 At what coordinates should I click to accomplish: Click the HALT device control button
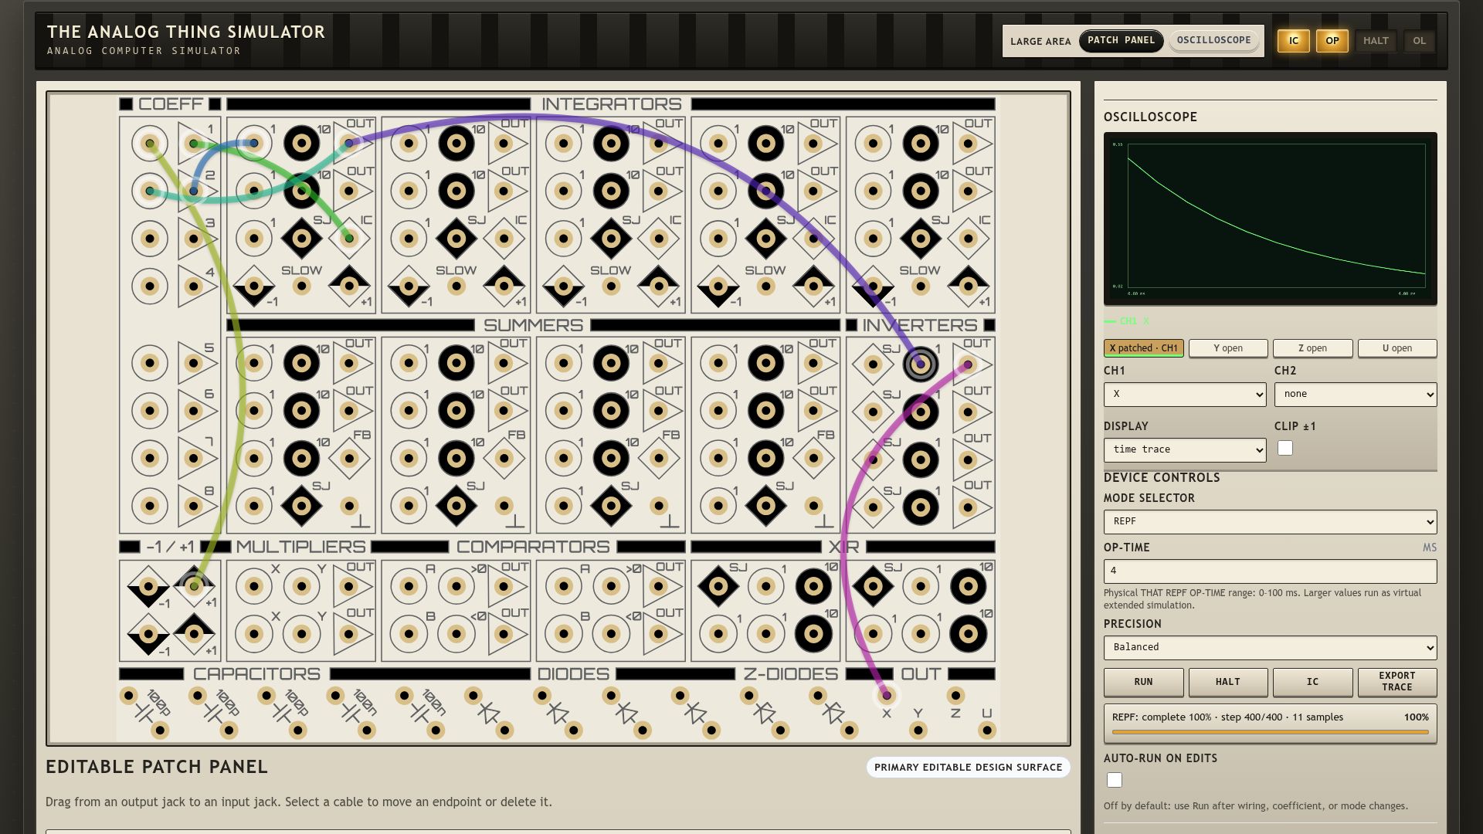point(1228,682)
